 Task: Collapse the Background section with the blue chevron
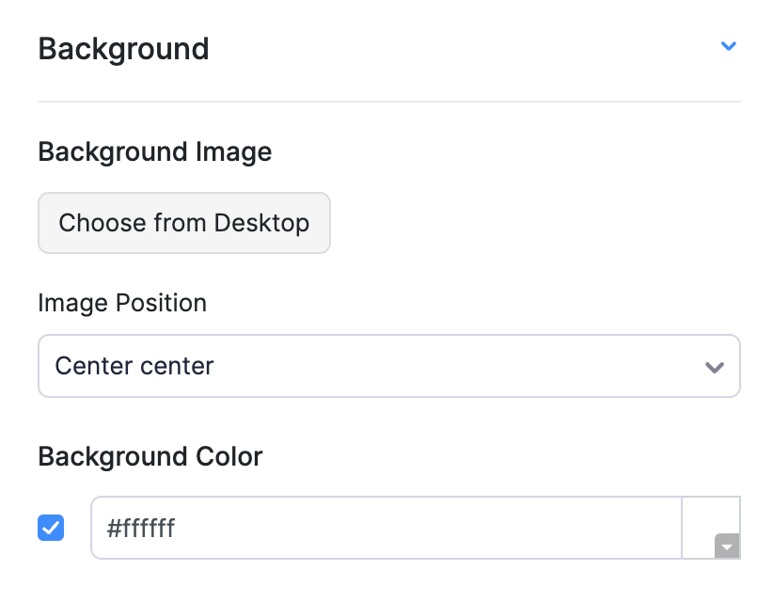728,46
